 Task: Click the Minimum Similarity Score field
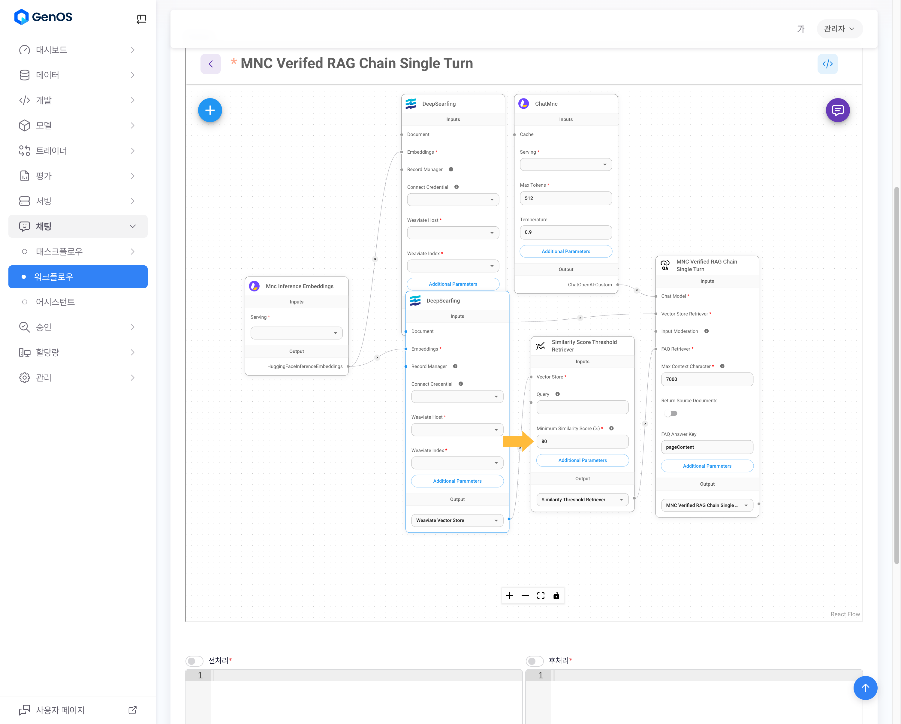[x=582, y=442]
